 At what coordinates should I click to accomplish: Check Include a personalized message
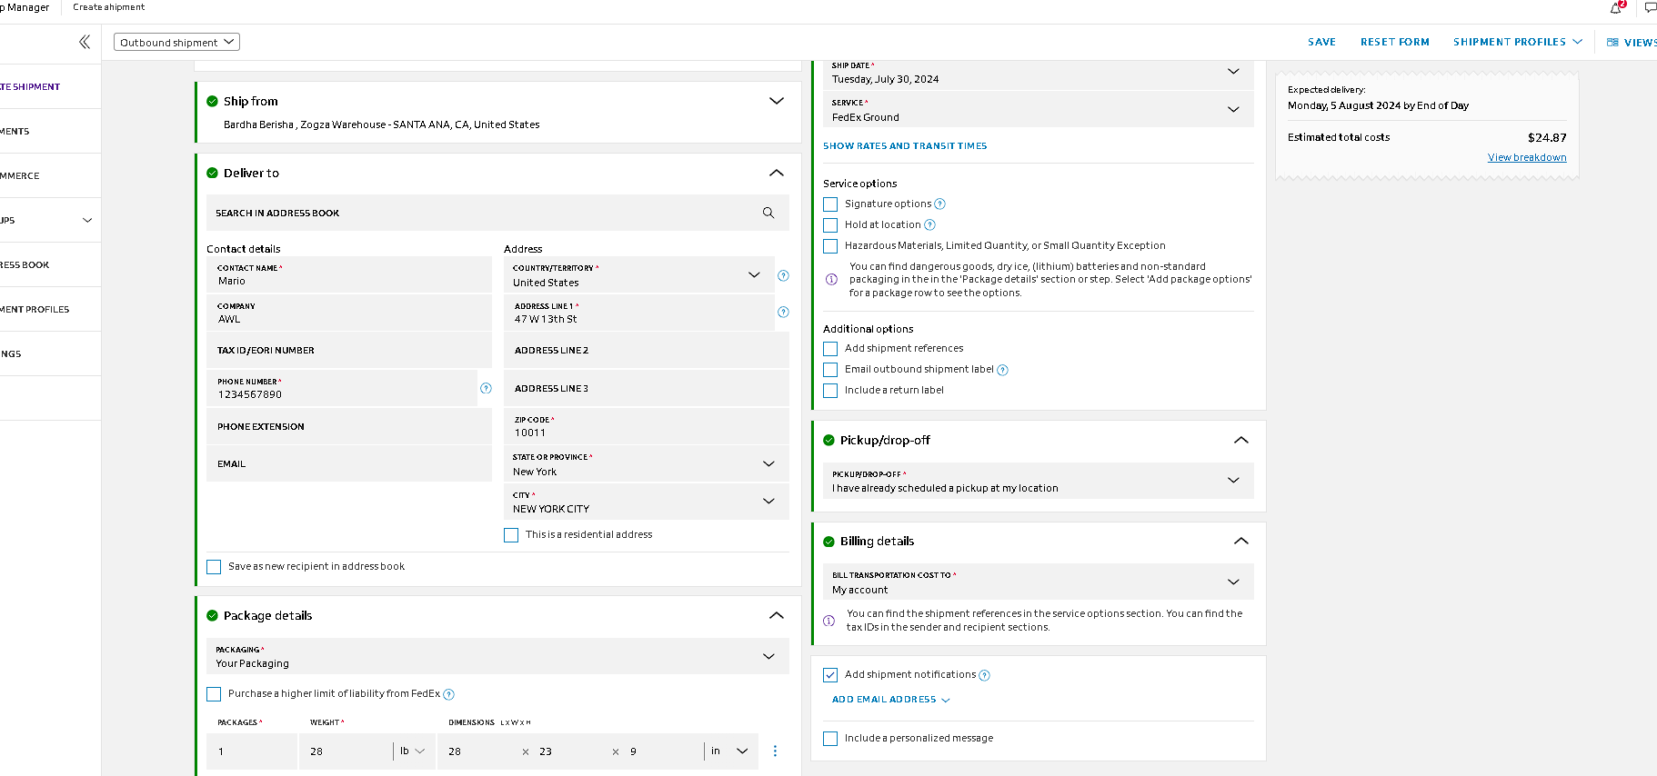(830, 739)
